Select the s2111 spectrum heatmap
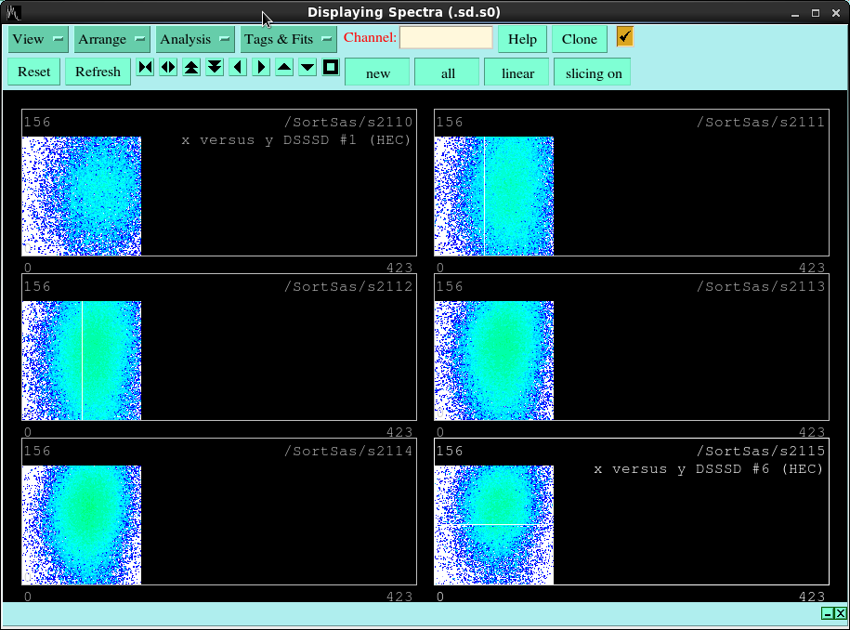 click(x=494, y=196)
